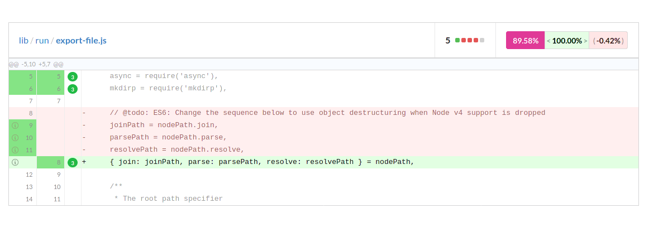663x227 pixels.
Task: Click the async require code line
Action: tap(164, 76)
